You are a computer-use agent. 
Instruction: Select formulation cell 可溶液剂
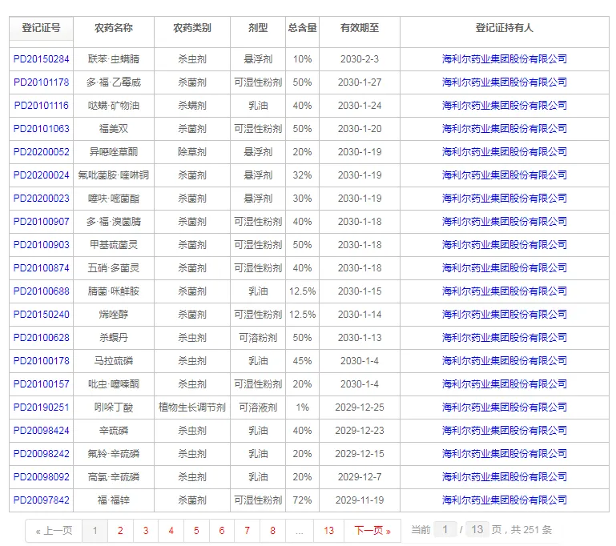click(258, 407)
